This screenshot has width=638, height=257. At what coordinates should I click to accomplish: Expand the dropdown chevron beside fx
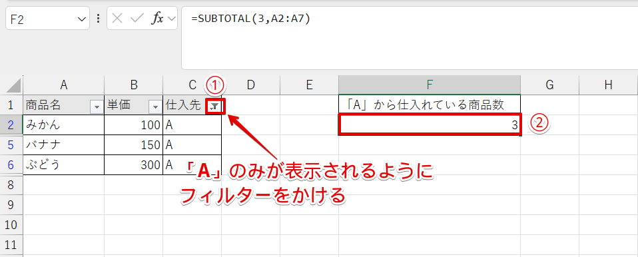pyautogui.click(x=171, y=19)
